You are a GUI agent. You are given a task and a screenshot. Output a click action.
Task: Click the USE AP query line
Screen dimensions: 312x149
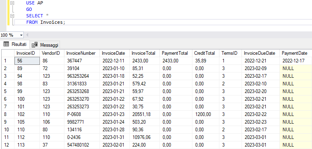(35, 3)
